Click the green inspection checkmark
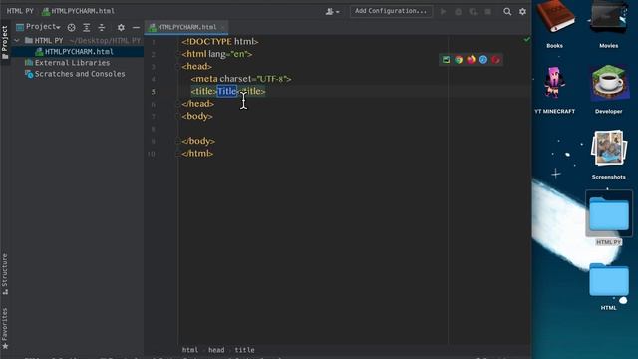The image size is (638, 359). coord(527,40)
